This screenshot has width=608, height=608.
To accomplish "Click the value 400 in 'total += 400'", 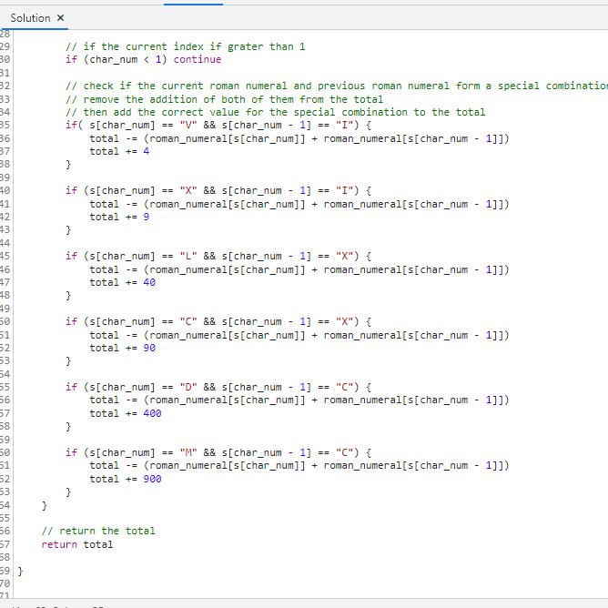I will 152,413.
